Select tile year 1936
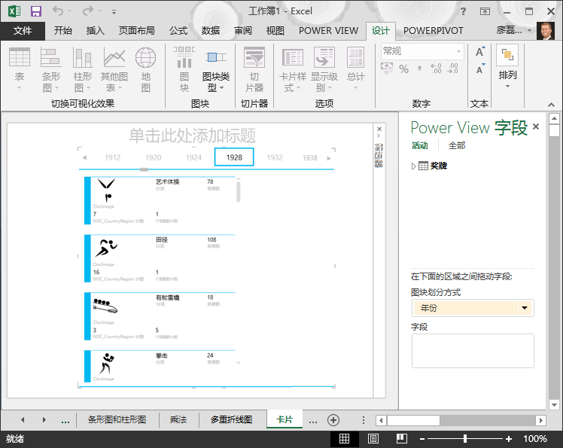This screenshot has height=448, width=563. click(310, 157)
